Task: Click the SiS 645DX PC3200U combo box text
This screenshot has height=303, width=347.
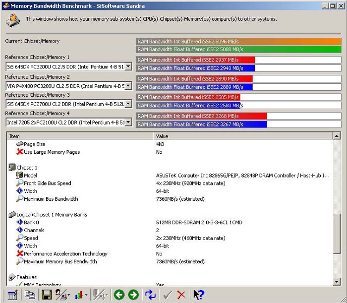Action: point(65,66)
